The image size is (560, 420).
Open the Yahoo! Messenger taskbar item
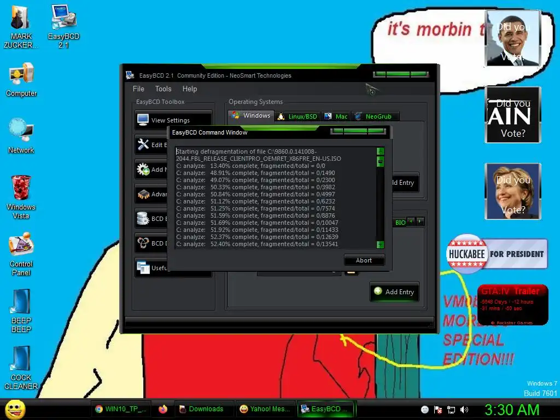265,409
